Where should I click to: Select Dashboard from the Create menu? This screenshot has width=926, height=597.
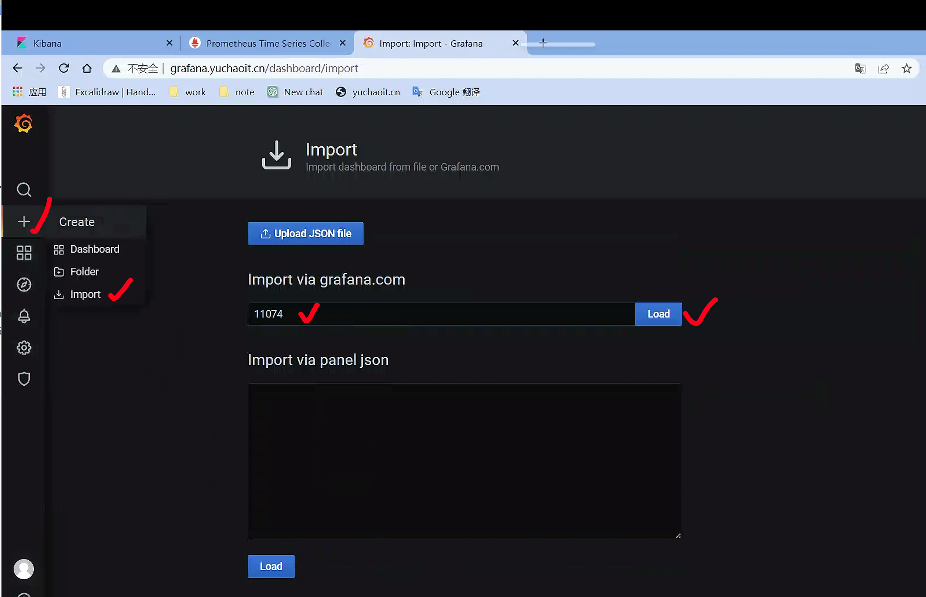click(x=94, y=249)
